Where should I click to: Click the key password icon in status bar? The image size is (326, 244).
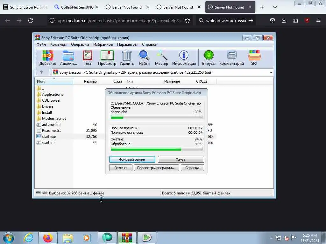44,193
